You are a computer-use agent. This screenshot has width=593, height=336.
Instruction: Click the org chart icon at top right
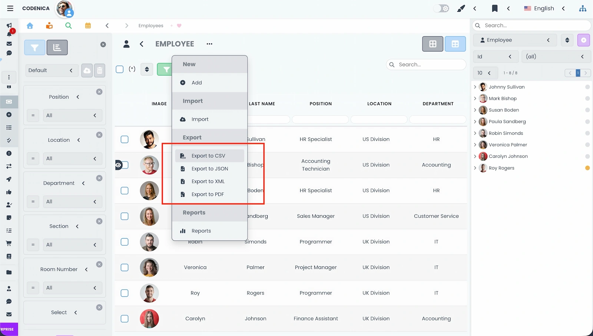583,8
